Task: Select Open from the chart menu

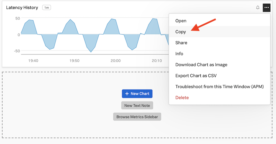Action: coord(181,21)
